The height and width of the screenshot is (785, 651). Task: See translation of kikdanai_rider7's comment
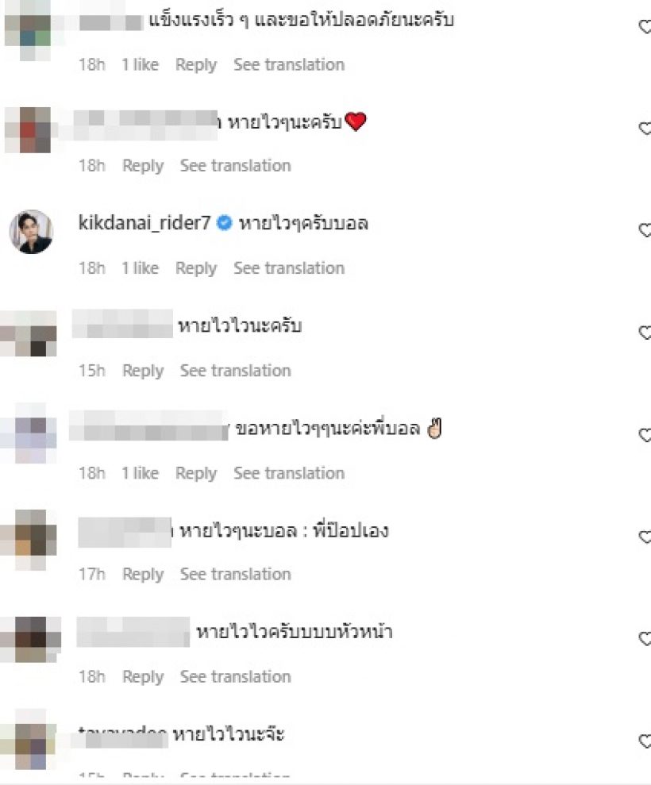[x=289, y=268]
